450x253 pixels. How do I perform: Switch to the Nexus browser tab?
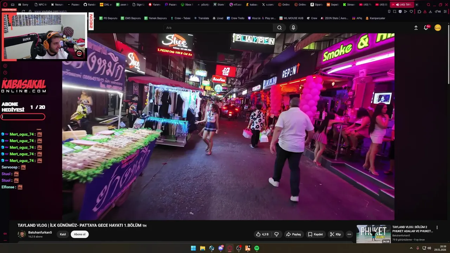[x=57, y=5]
